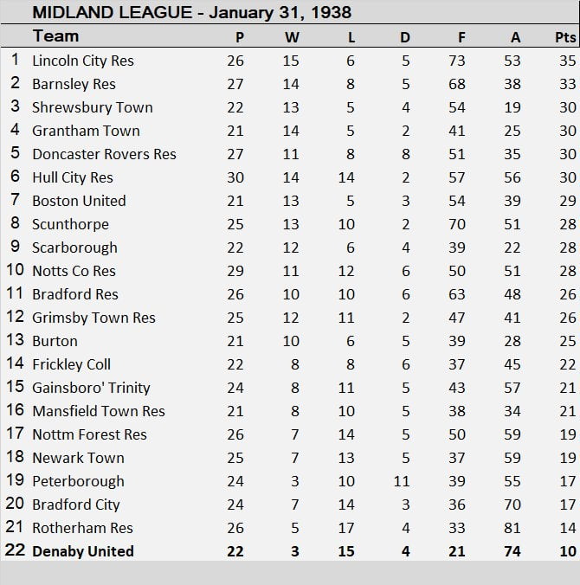This screenshot has height=585, width=580.
Task: Select Doncaster Rovers Res cell
Action: [104, 154]
